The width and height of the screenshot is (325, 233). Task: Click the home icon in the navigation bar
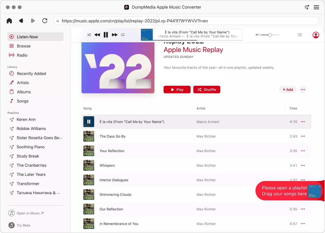point(9,21)
